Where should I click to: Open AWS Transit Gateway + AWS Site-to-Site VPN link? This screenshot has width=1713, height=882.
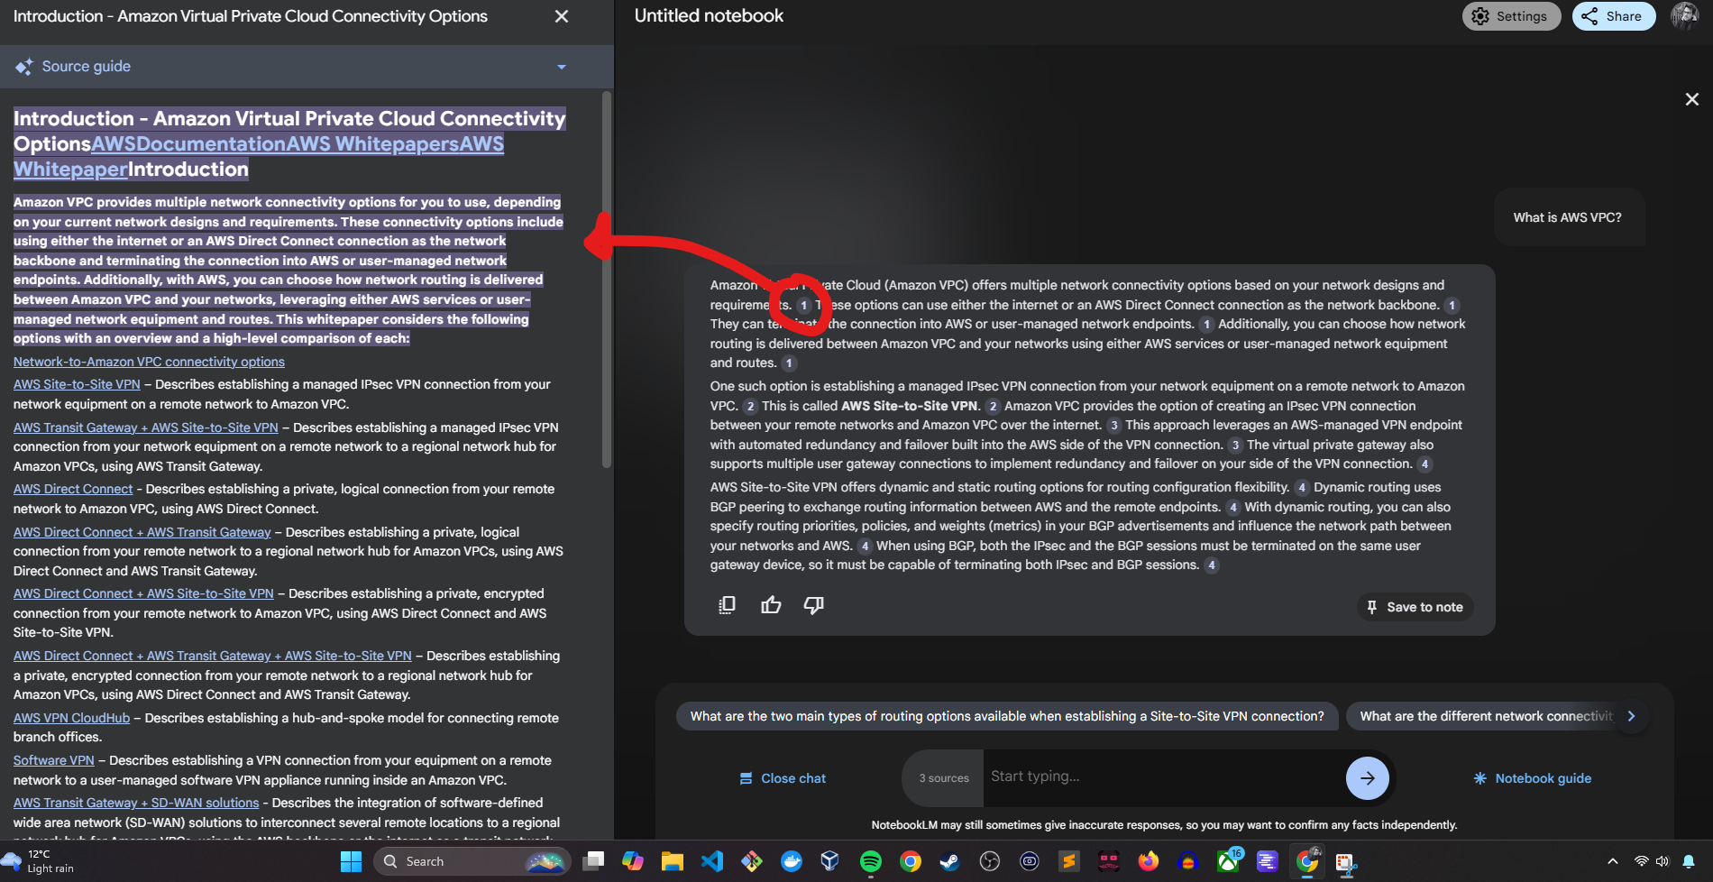click(146, 427)
